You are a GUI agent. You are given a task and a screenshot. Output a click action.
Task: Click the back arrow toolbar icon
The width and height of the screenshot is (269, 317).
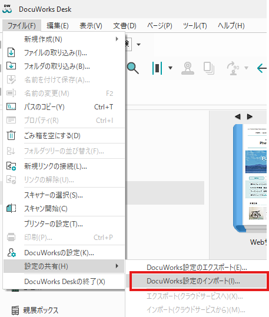261,68
